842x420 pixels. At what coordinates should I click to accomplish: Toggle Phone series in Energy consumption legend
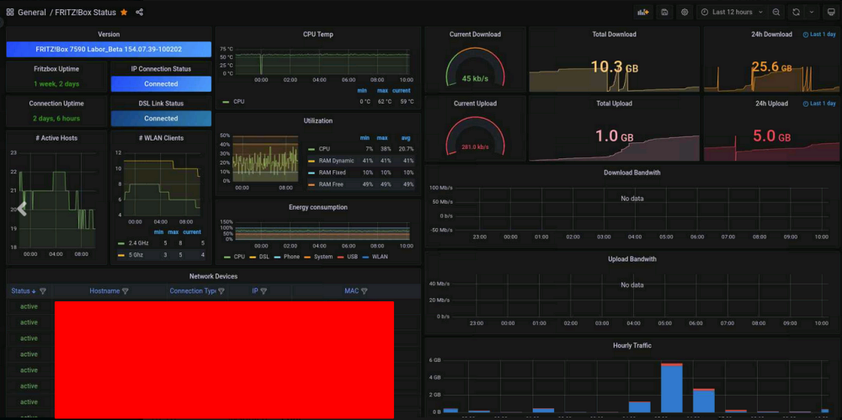tap(291, 257)
